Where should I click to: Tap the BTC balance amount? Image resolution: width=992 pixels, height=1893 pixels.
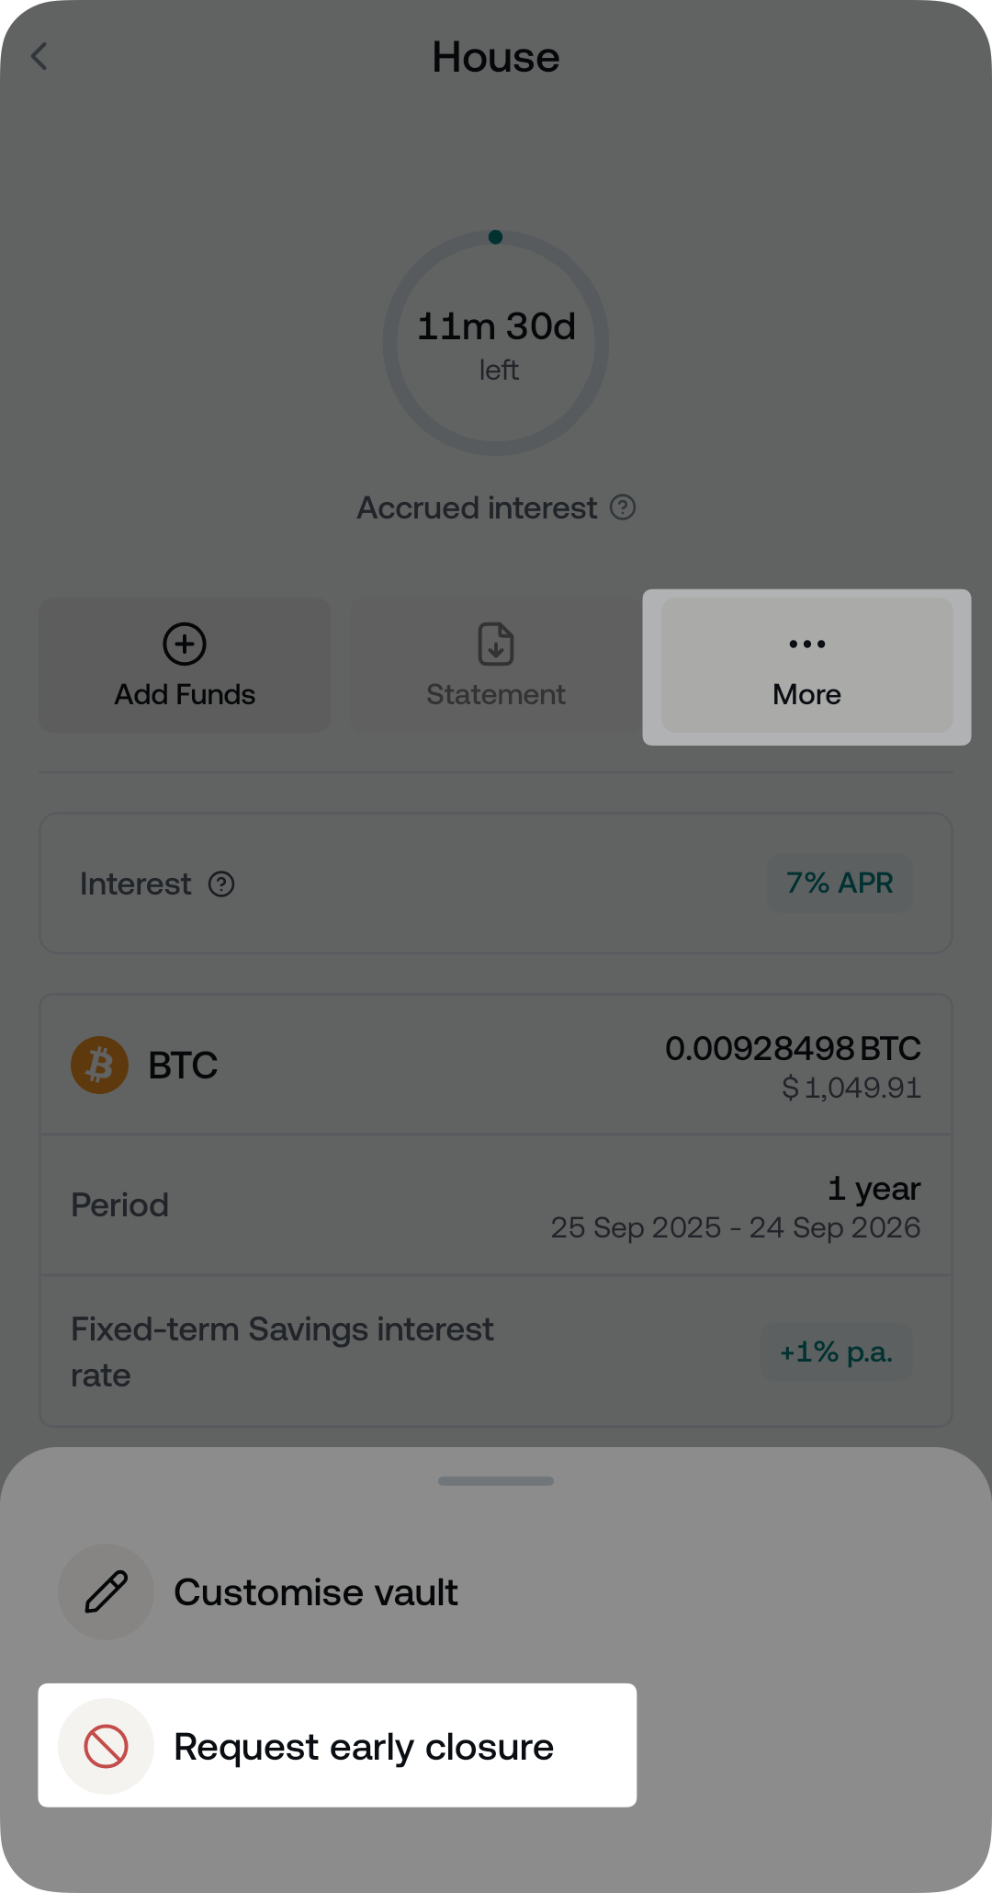pyautogui.click(x=793, y=1049)
